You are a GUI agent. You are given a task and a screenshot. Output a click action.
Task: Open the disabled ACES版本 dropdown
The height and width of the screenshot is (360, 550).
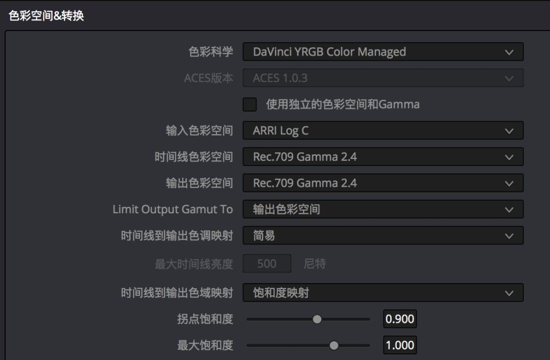point(383,78)
